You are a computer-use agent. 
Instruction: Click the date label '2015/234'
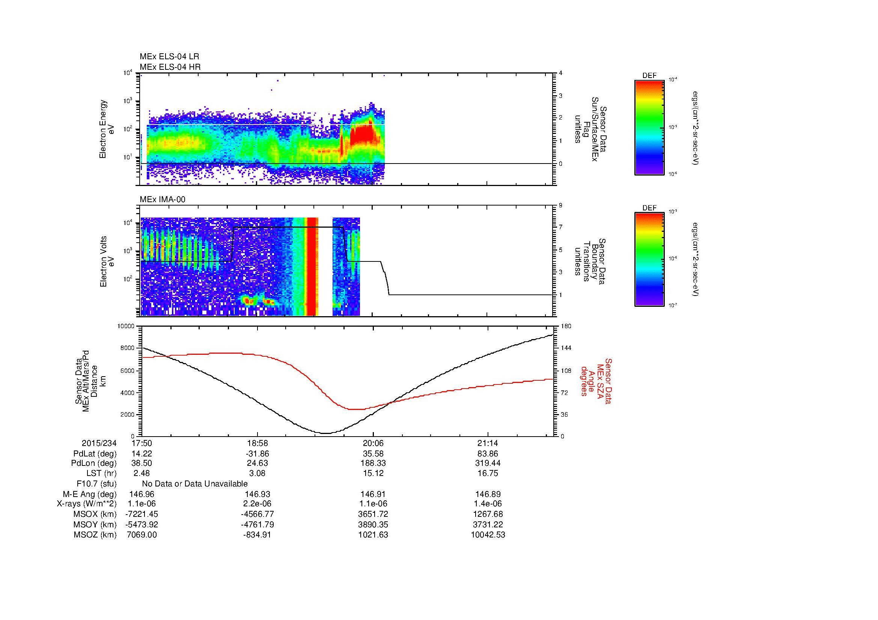[x=99, y=443]
